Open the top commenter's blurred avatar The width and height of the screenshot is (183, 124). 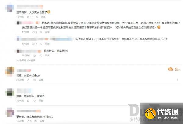(10, 8)
